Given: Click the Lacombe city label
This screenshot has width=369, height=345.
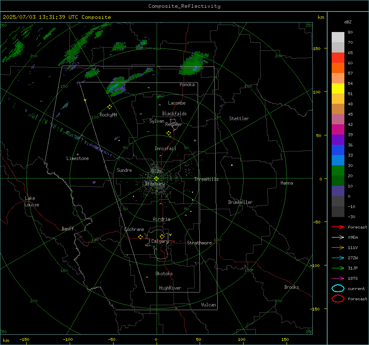Looking at the screenshot, I should (x=177, y=103).
